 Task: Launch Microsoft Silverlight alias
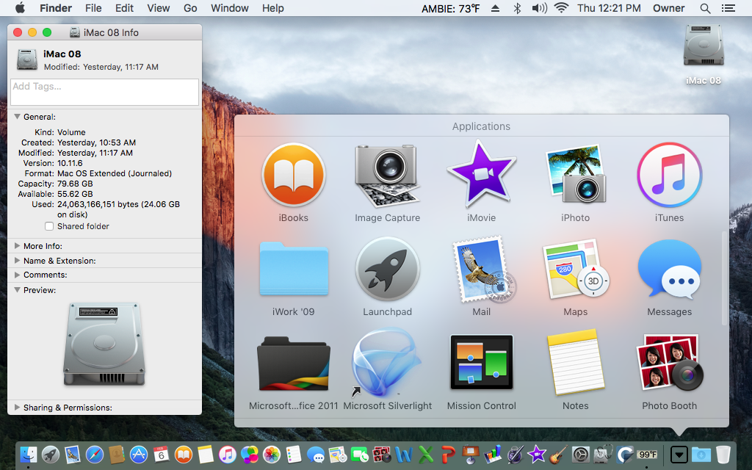coord(387,363)
